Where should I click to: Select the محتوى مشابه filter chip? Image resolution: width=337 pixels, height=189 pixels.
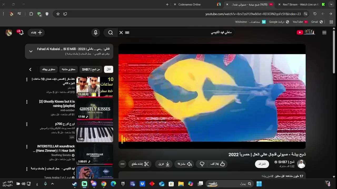click(68, 69)
